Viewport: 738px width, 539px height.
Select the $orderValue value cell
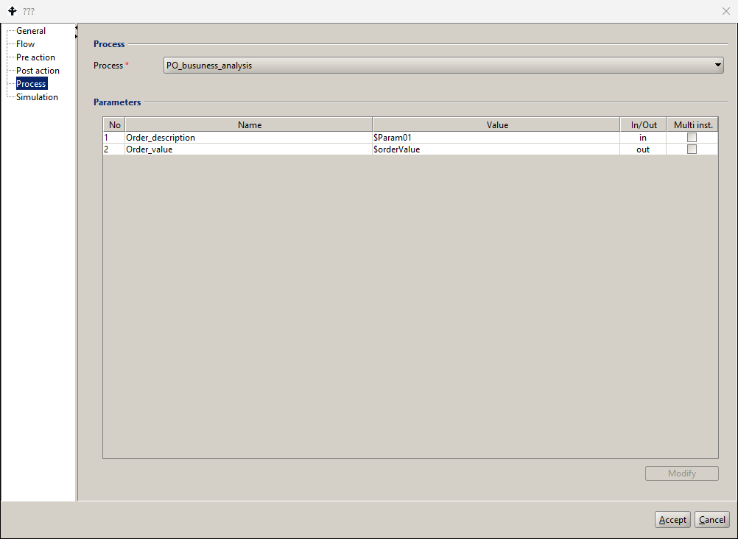tap(496, 149)
